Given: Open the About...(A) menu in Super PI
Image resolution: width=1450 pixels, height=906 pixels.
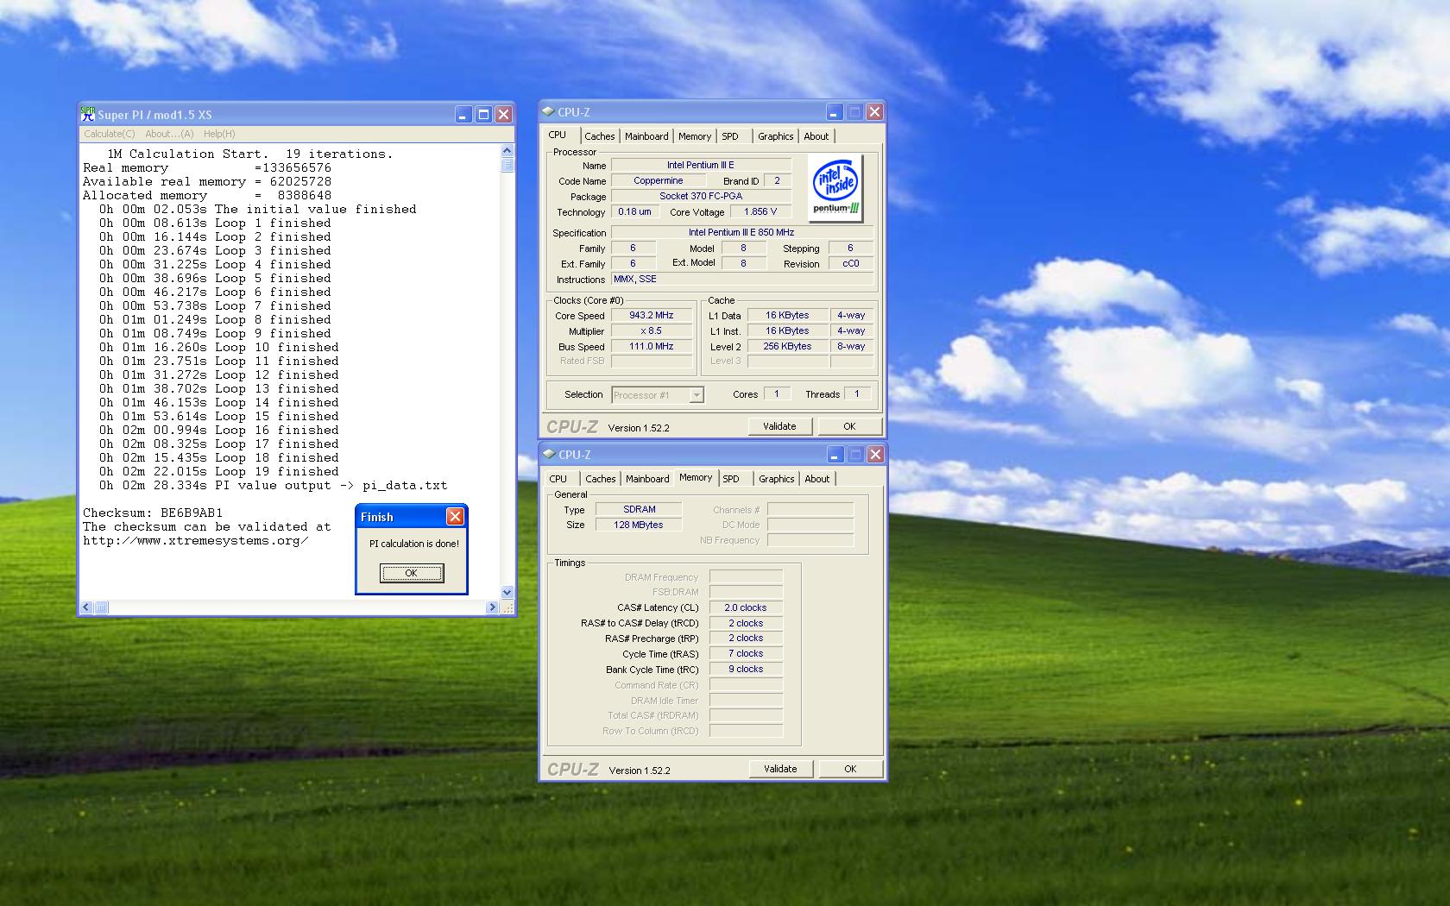Looking at the screenshot, I should 169,134.
